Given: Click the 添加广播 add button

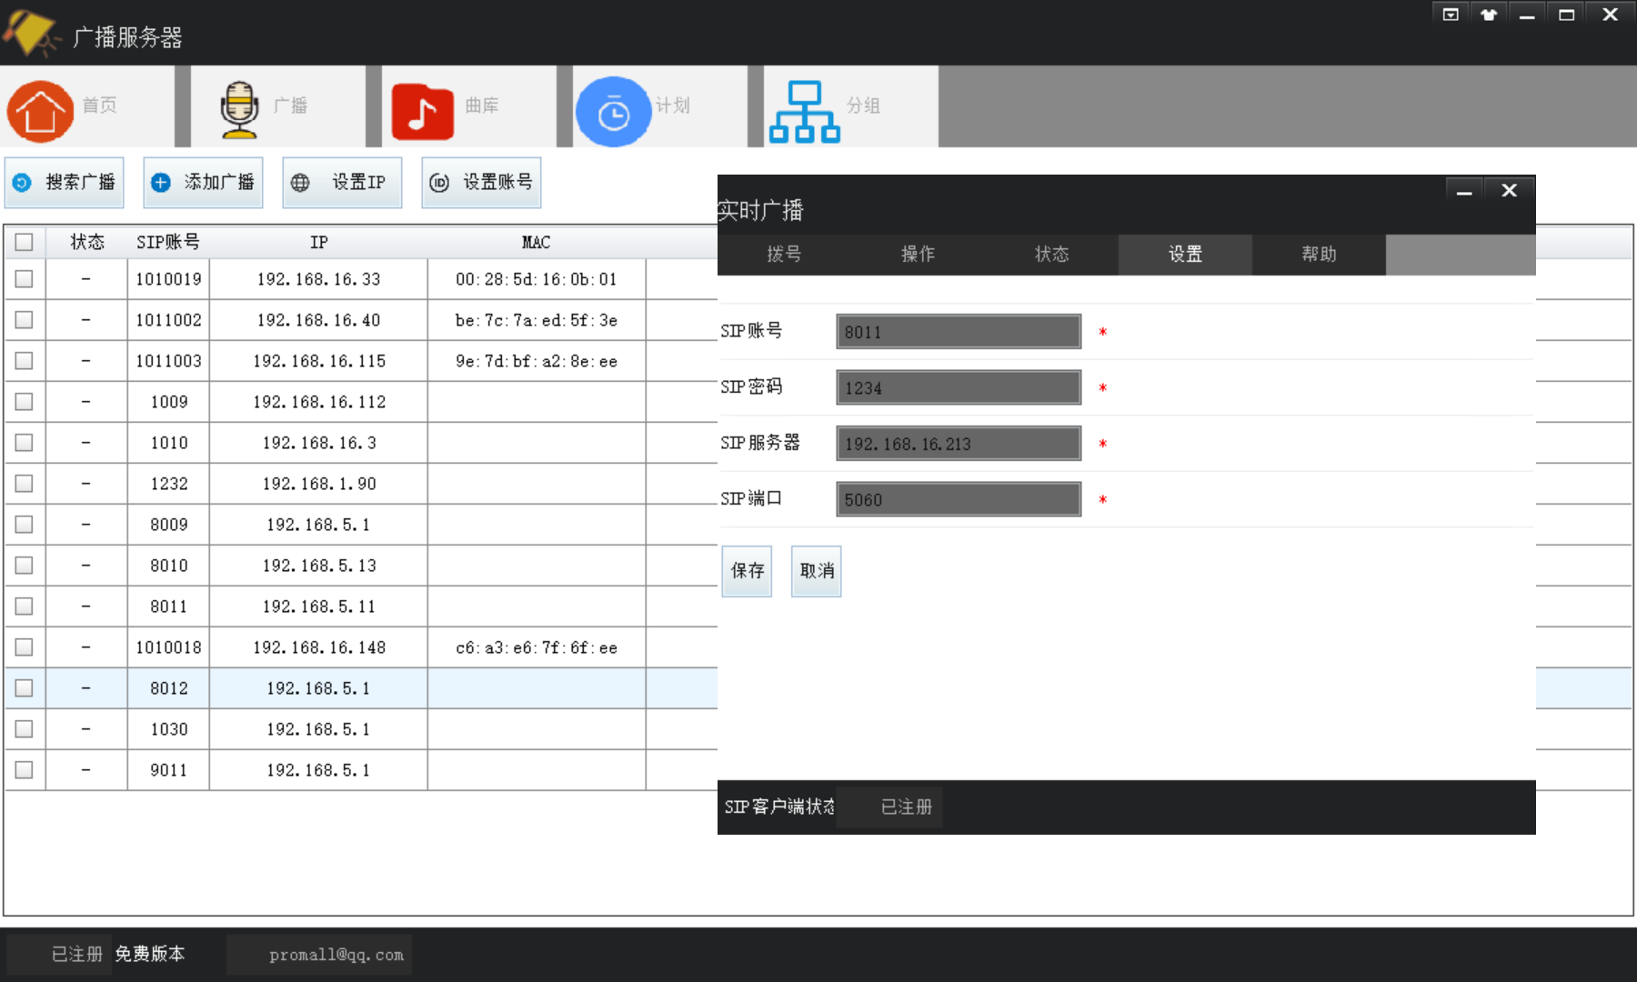Looking at the screenshot, I should tap(203, 183).
